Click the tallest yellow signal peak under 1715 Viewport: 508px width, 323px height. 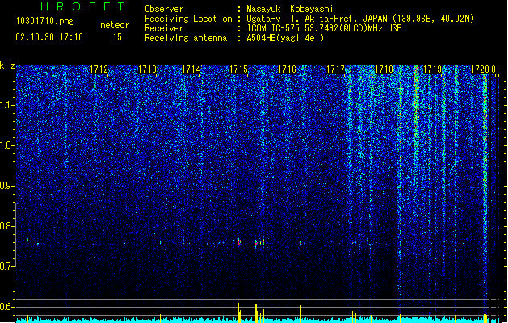click(x=239, y=313)
